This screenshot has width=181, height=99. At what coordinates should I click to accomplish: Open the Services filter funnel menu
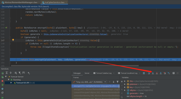(20, 73)
